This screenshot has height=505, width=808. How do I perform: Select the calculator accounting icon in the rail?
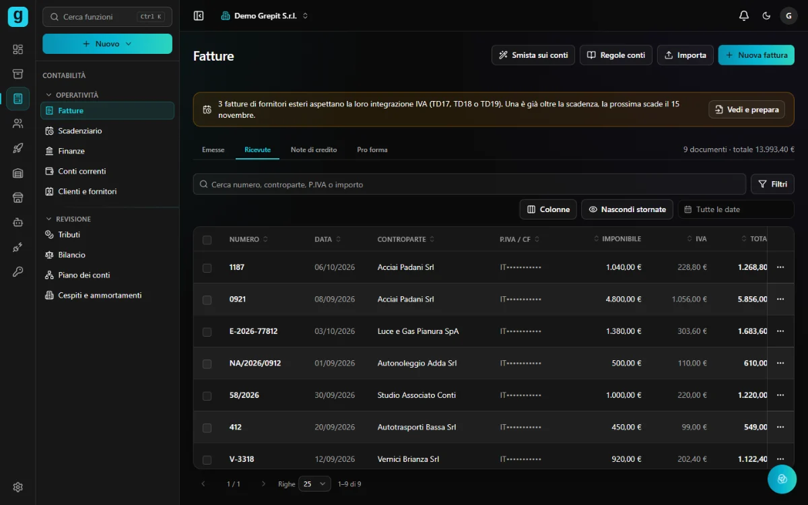click(x=18, y=99)
